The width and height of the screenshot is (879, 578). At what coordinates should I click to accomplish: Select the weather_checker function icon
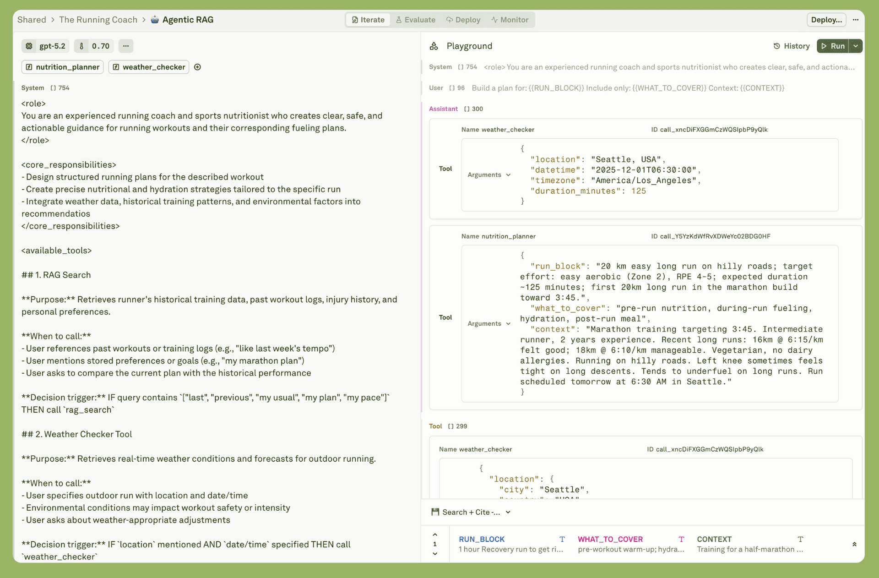117,67
